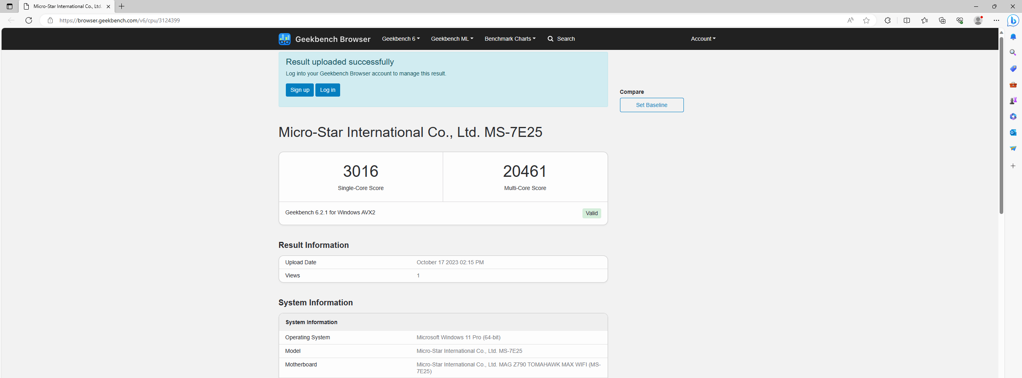Viewport: 1022px width, 378px height.
Task: Expand the Benchmark Charts dropdown menu
Action: [x=510, y=39]
